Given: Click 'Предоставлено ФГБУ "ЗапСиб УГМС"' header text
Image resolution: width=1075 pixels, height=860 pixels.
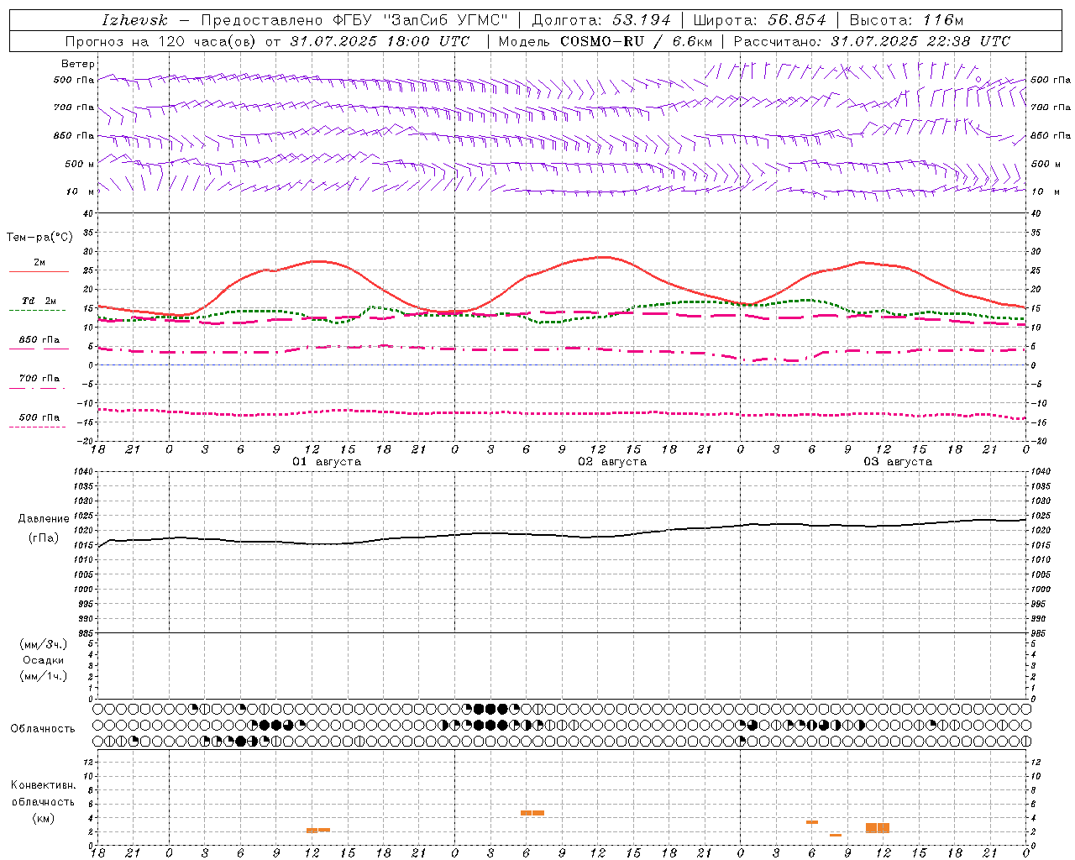Looking at the screenshot, I should (355, 20).
